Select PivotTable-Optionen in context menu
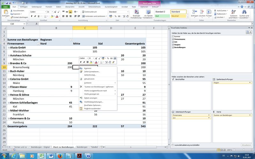Viewport: 255px width, 159px height. coord(93,105)
